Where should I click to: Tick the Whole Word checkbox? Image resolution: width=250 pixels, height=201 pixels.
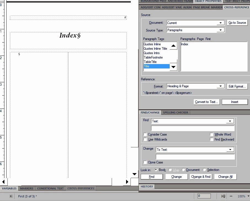pos(212,134)
